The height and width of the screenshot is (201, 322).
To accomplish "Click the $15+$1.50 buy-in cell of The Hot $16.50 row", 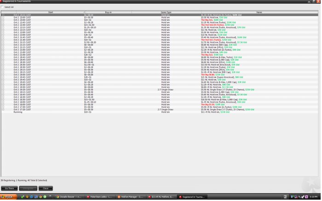I will click(x=89, y=25).
